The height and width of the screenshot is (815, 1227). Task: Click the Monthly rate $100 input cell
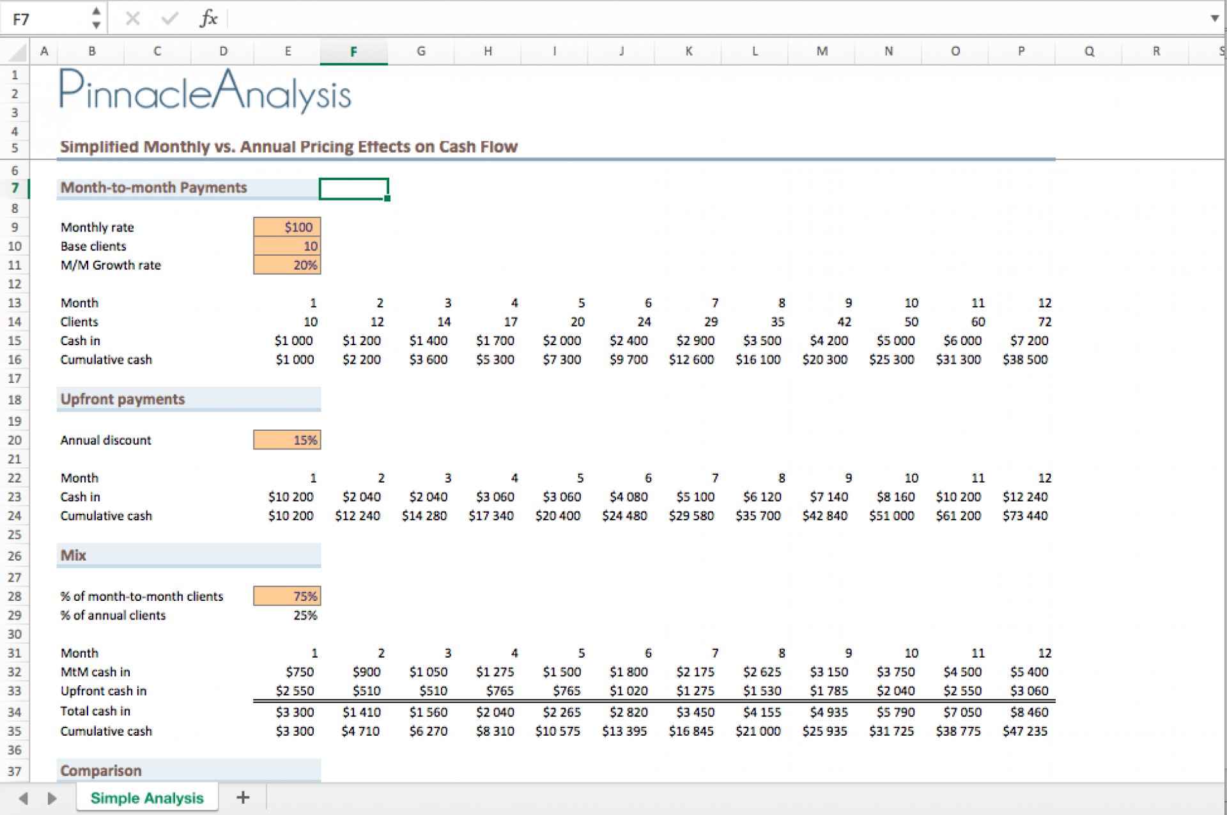287,227
